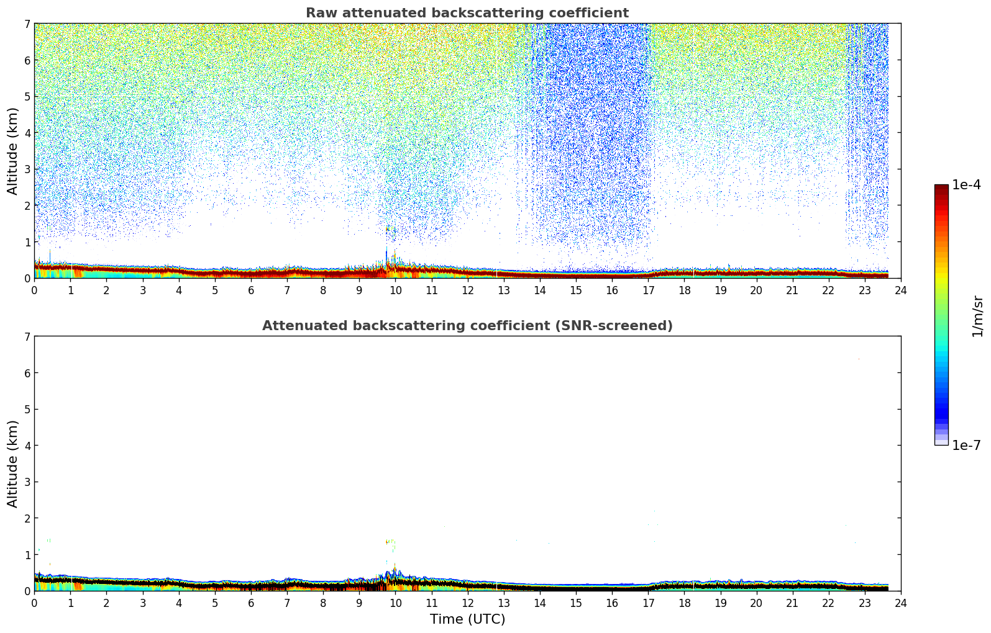Select the top plot's "Altitude (km)" axis label
991x633 pixels.
coord(13,151)
